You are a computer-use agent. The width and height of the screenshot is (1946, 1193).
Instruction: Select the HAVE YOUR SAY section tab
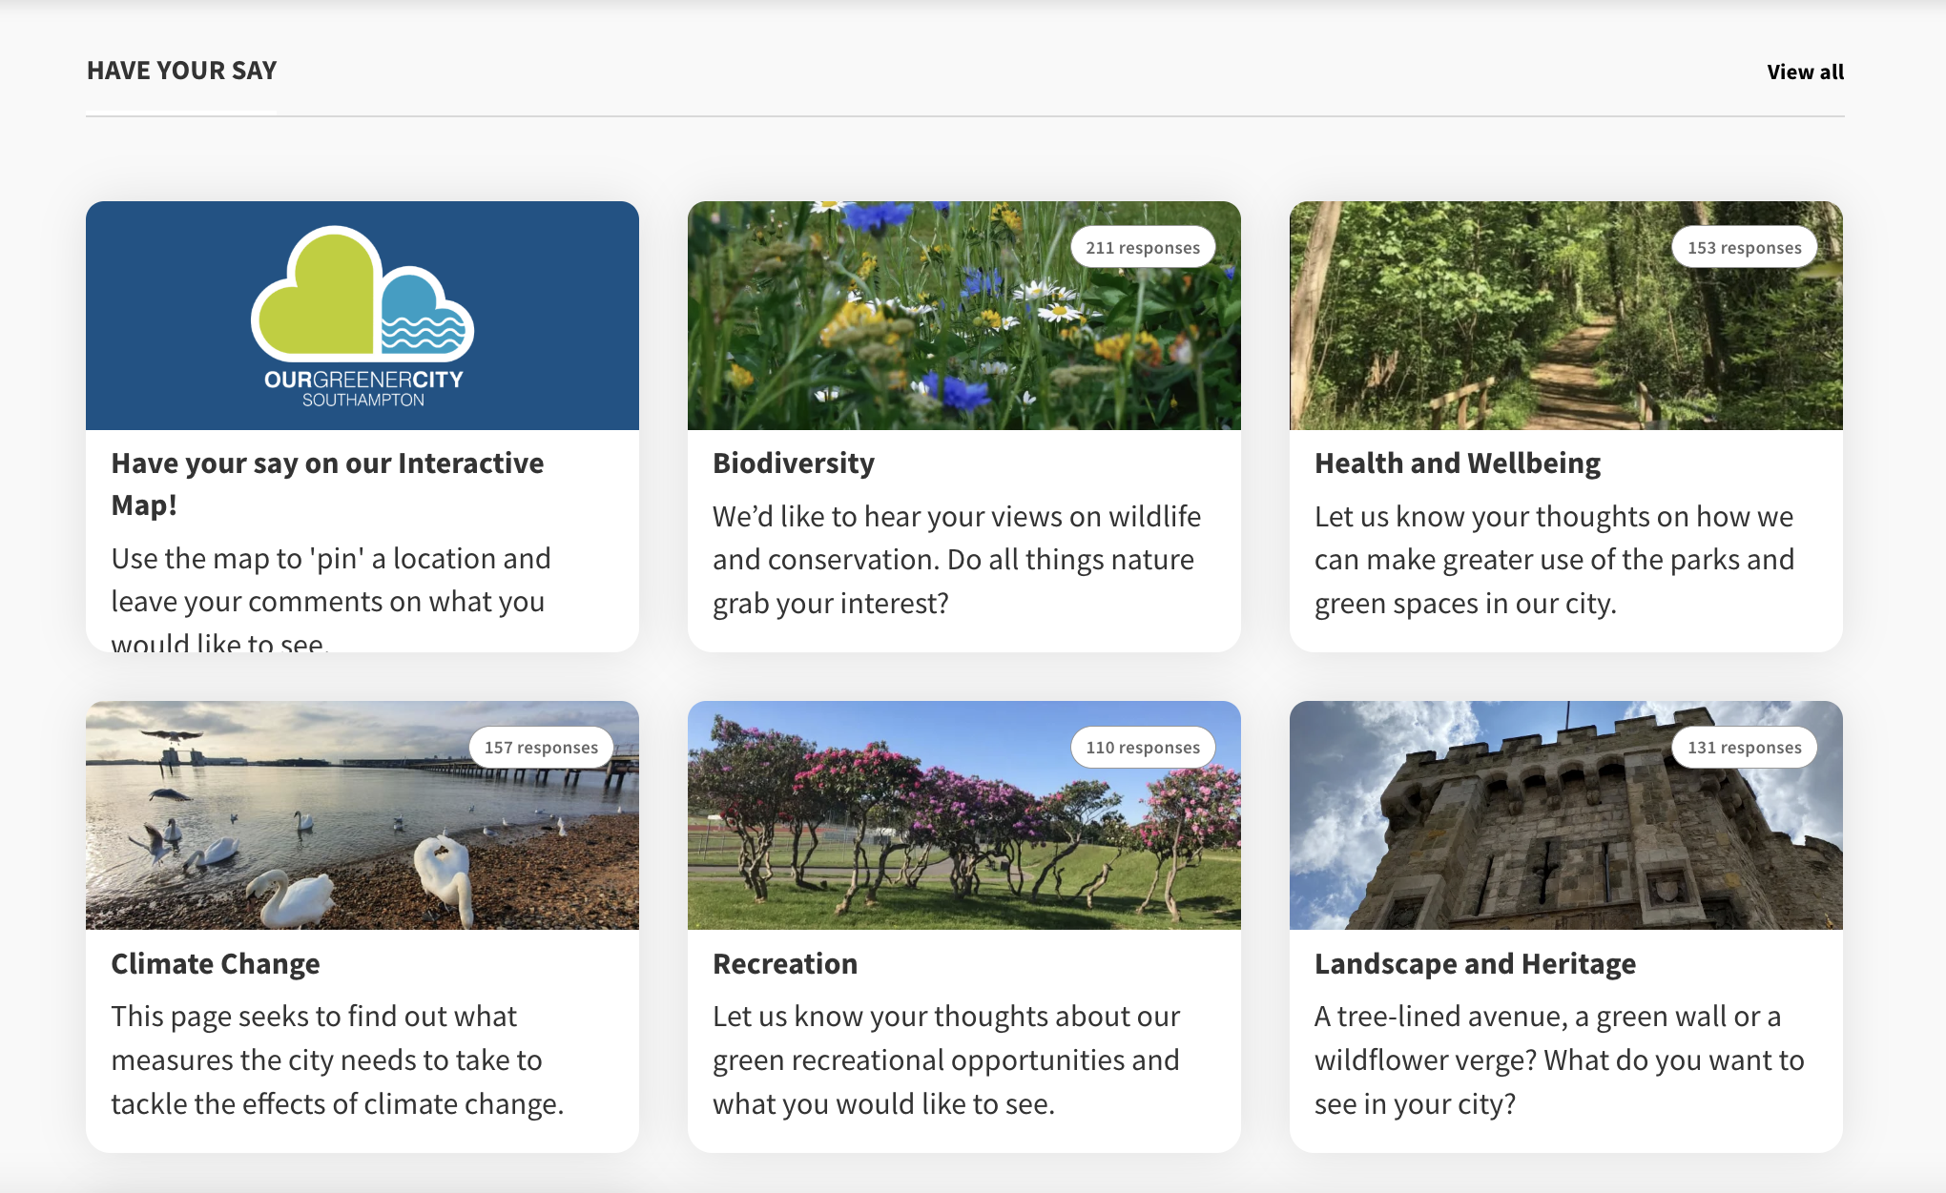[181, 71]
